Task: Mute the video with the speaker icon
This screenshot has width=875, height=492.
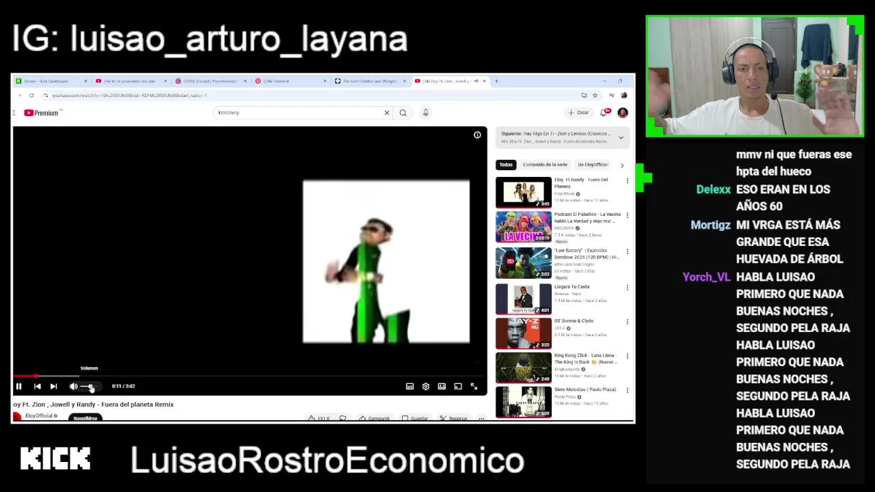Action: [x=73, y=386]
